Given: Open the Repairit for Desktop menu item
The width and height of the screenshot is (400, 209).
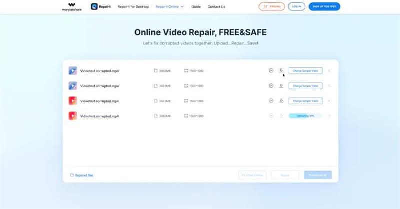Looking at the screenshot, I should [x=133, y=7].
